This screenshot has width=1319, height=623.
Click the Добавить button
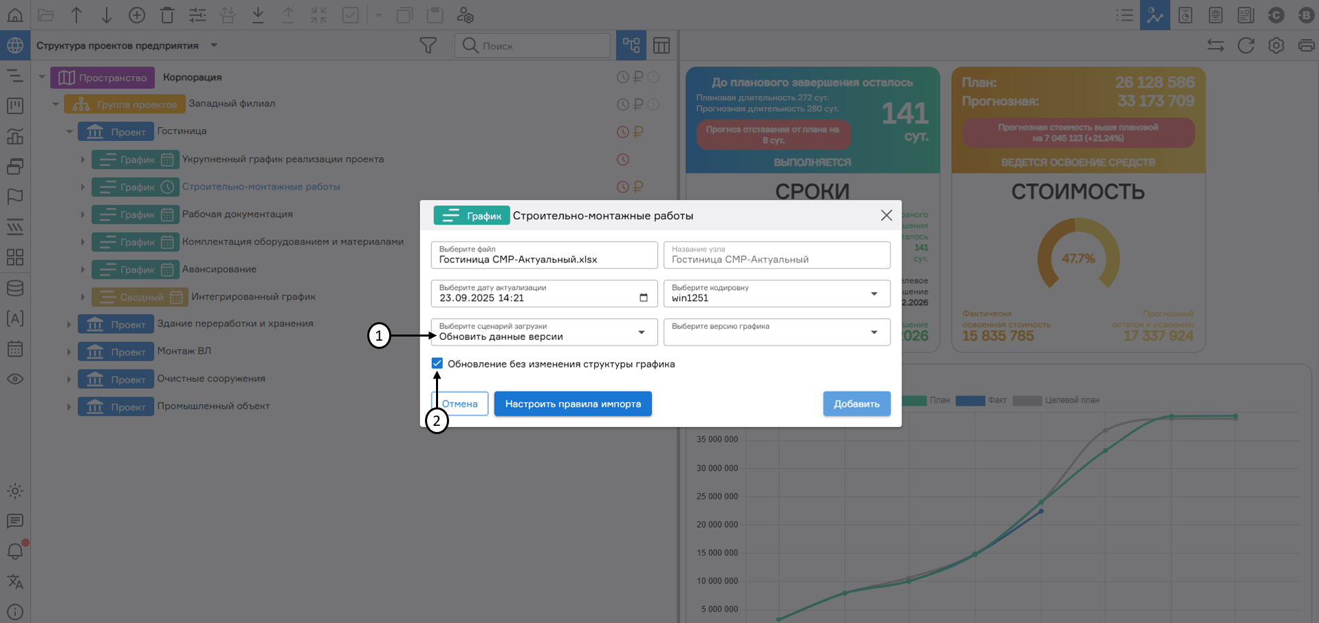pos(856,404)
